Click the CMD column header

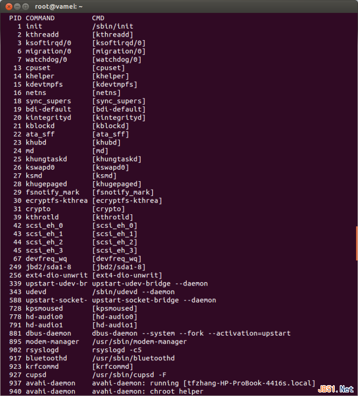pyautogui.click(x=98, y=18)
